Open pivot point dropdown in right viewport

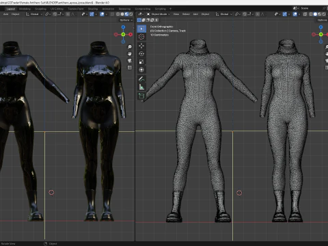238,14
